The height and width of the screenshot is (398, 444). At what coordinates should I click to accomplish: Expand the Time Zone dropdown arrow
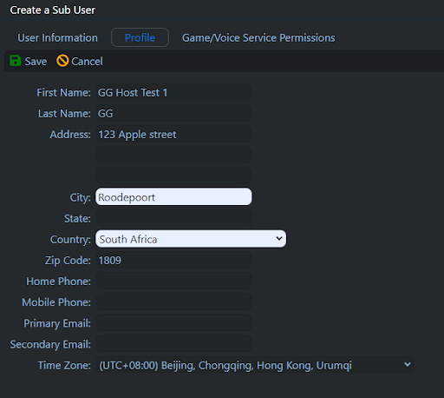[408, 365]
